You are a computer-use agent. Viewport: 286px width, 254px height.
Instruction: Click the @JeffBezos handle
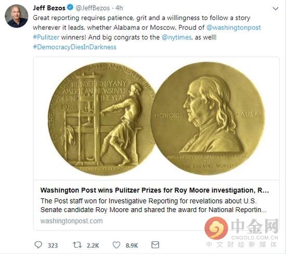(x=93, y=8)
